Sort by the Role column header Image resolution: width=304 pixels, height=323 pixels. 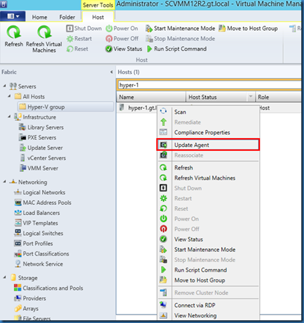pyautogui.click(x=279, y=97)
